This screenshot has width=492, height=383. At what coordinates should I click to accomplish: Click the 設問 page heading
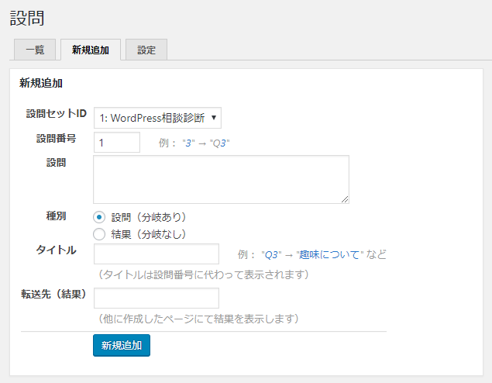click(26, 17)
